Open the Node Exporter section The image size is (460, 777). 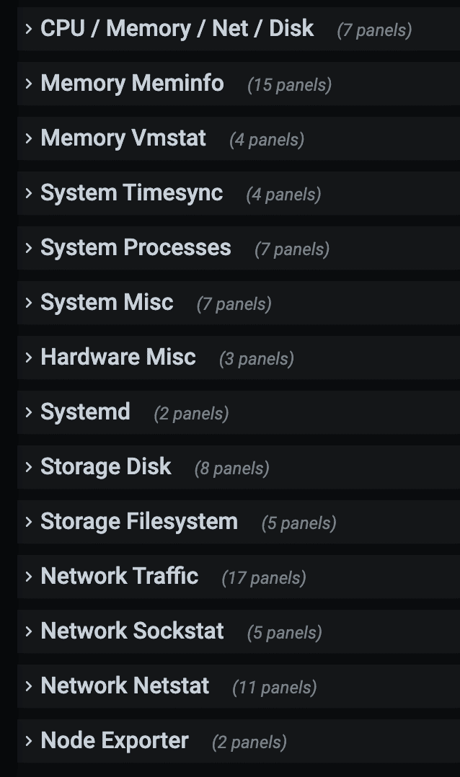pyautogui.click(x=115, y=740)
